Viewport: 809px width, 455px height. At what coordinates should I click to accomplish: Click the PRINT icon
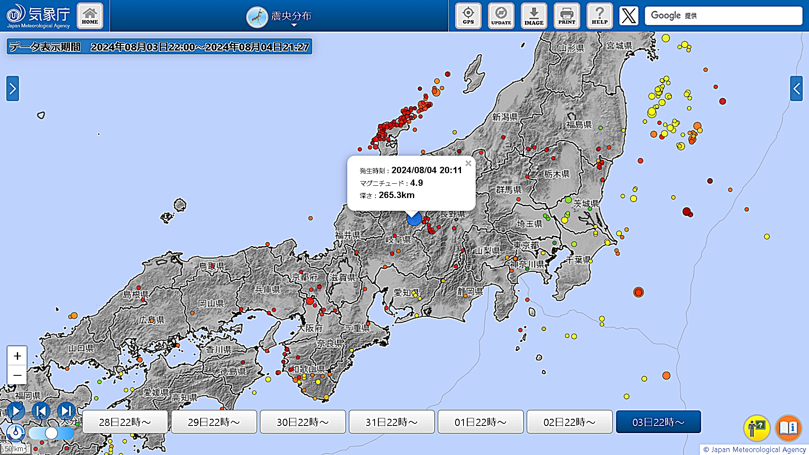coord(567,16)
